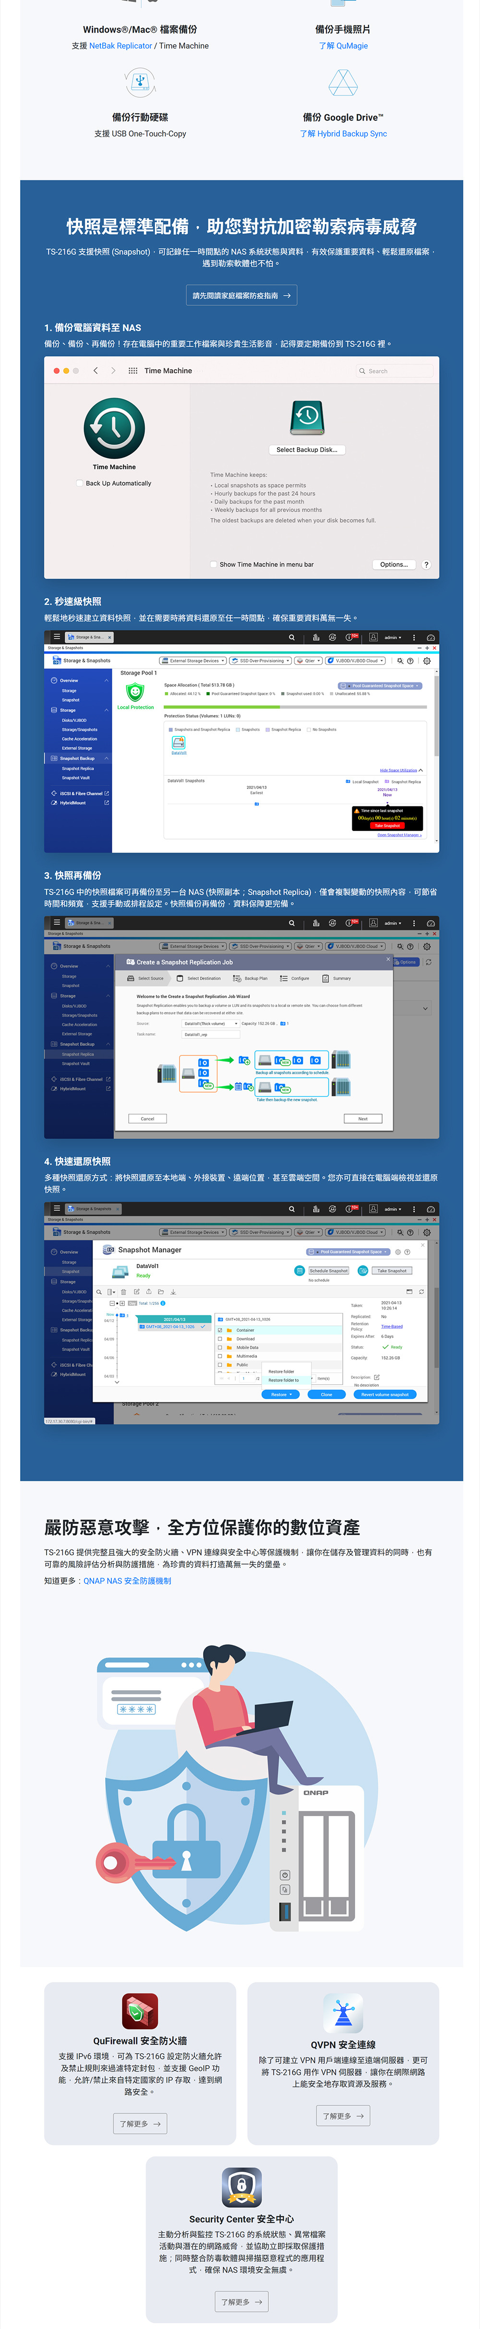
Task: Select Restore folder to menu entry
Action: pyautogui.click(x=283, y=1380)
